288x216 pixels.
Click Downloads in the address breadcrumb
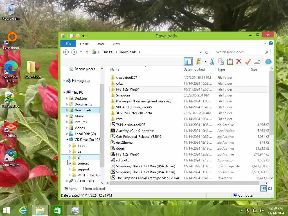[x=128, y=52]
